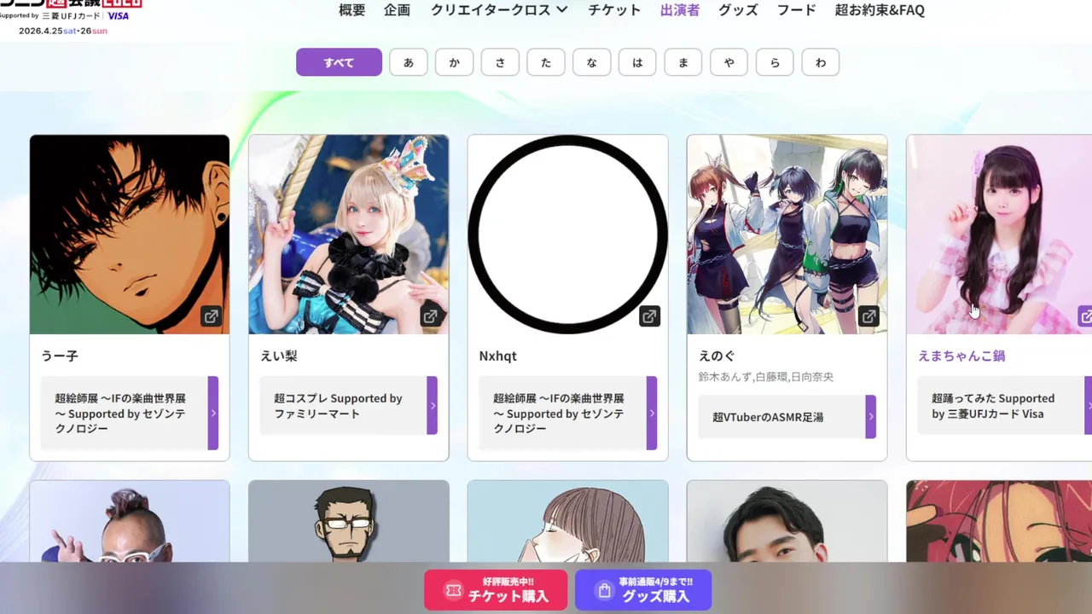The image size is (1092, 614).
Task: Click cartoon man with glasses thumbnail
Action: (348, 520)
